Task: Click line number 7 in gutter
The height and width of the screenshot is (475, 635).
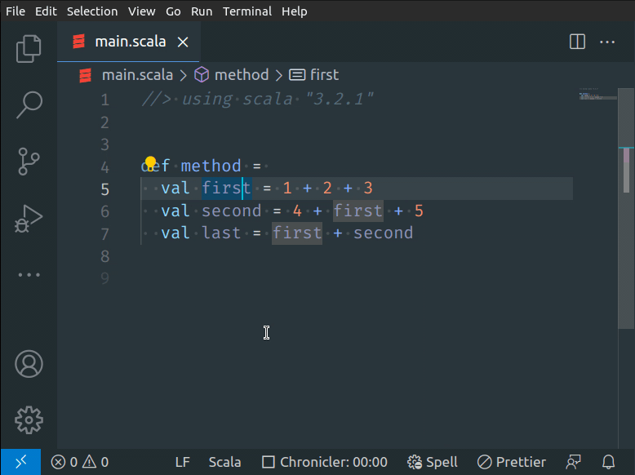Action: pyautogui.click(x=105, y=233)
